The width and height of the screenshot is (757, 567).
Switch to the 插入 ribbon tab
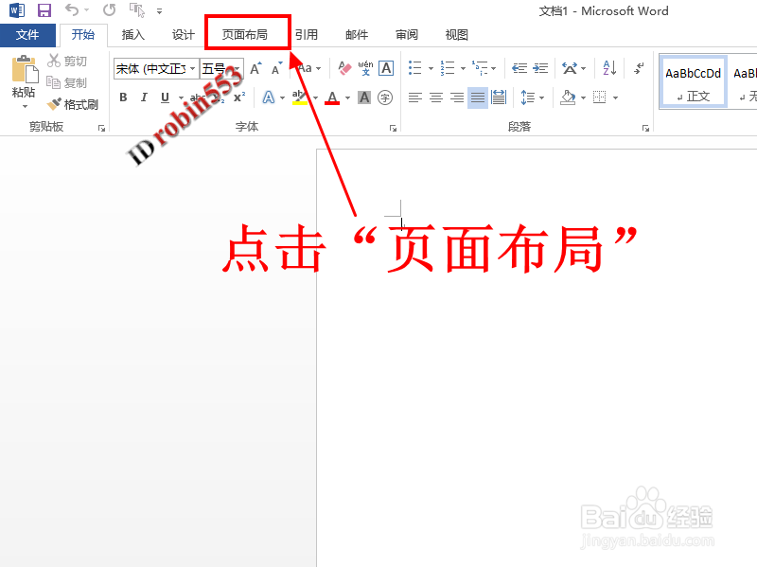[132, 34]
